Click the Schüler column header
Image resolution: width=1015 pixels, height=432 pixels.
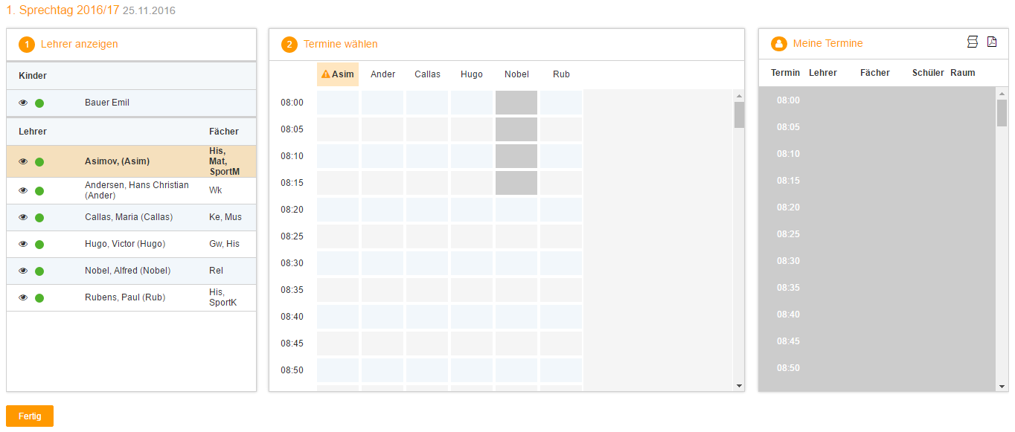928,73
